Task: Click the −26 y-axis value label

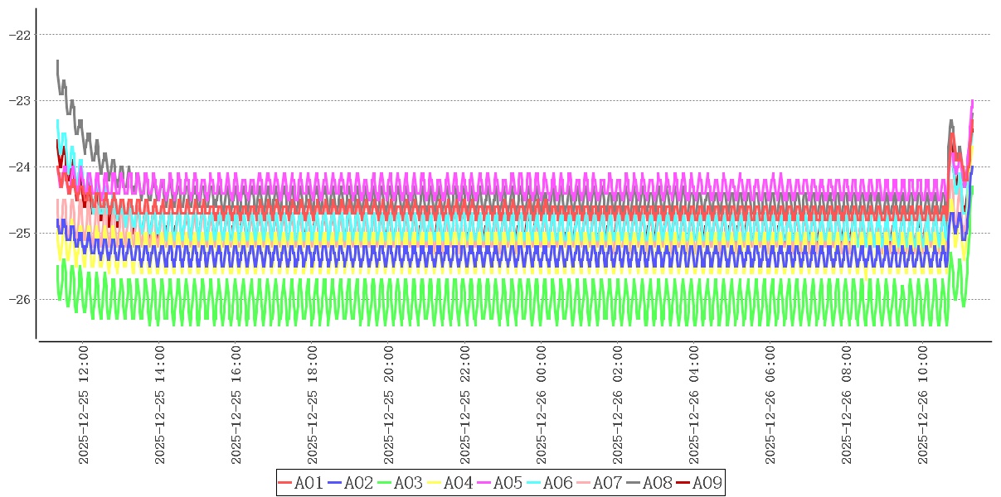Action: click(20, 299)
